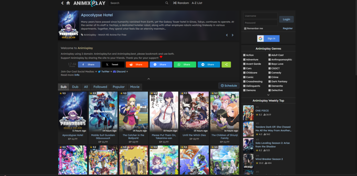Focus the Username field
Viewport: 357px width, 176px height.
pos(260,16)
